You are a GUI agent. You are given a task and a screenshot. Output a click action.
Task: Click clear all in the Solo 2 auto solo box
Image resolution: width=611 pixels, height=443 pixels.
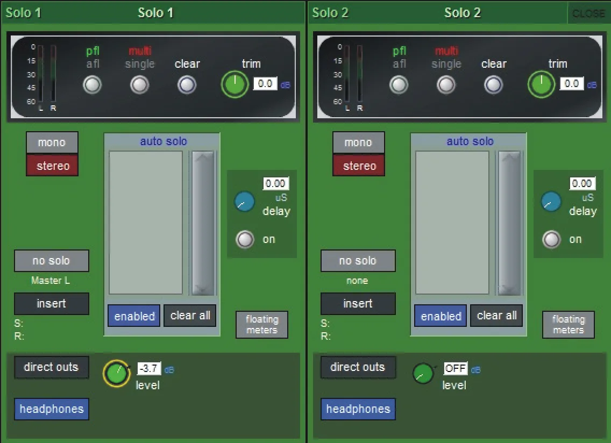click(x=496, y=316)
